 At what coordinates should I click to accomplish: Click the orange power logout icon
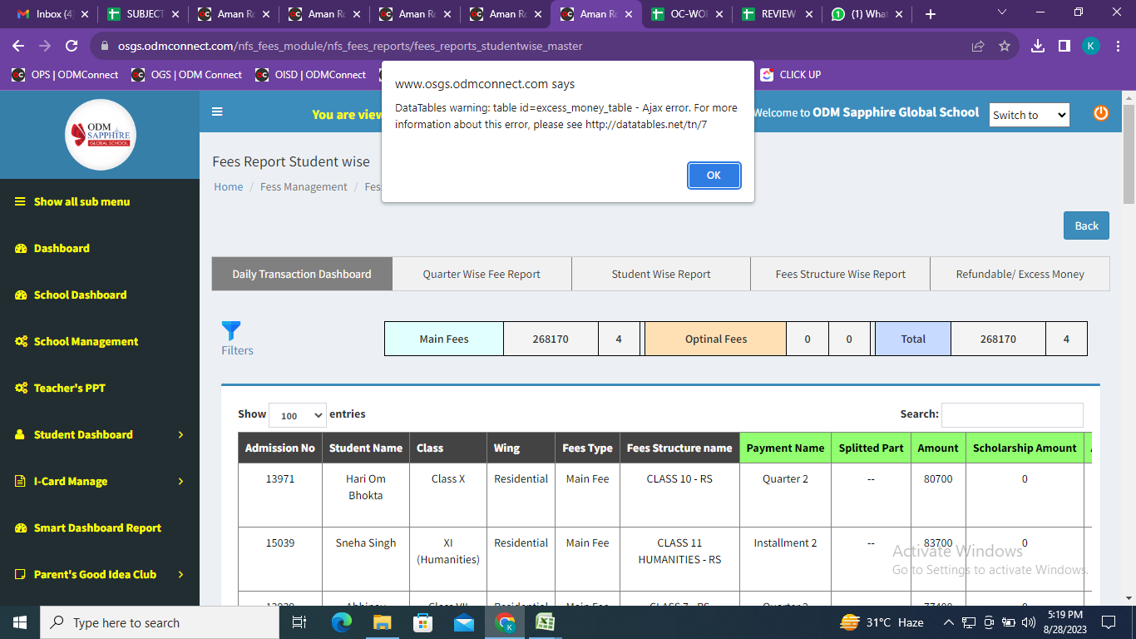pyautogui.click(x=1100, y=113)
